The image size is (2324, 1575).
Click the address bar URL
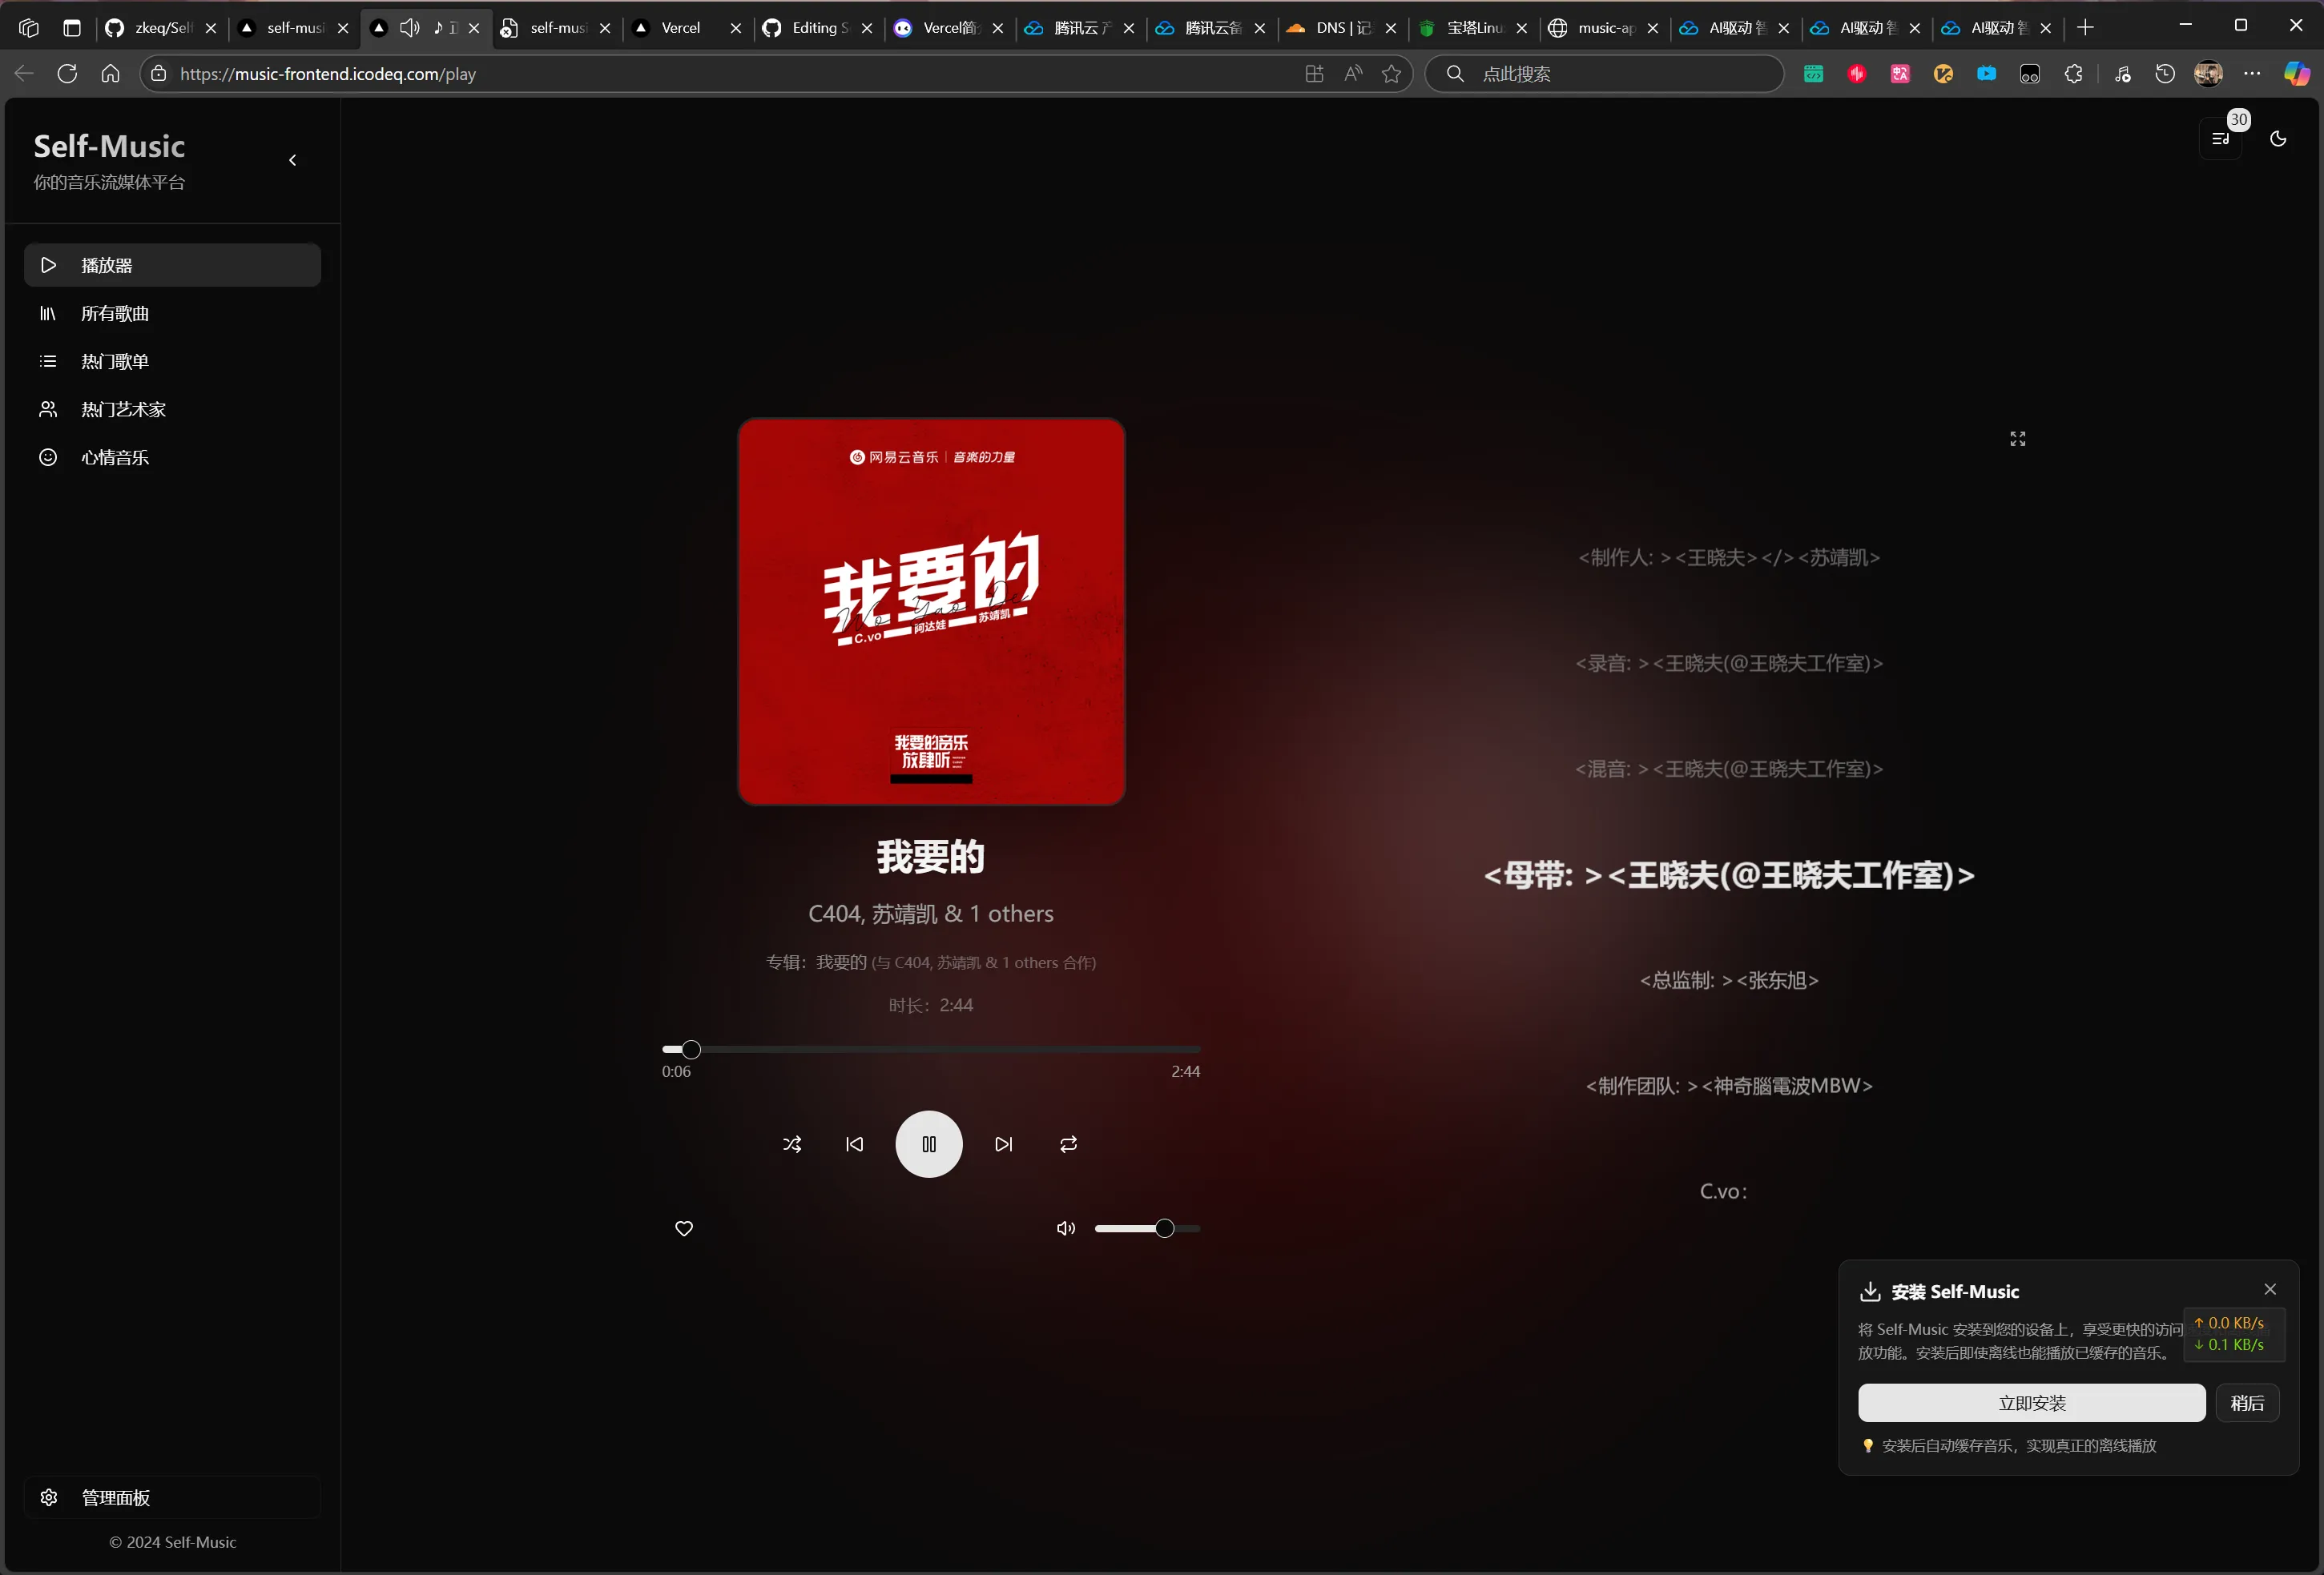pos(328,74)
